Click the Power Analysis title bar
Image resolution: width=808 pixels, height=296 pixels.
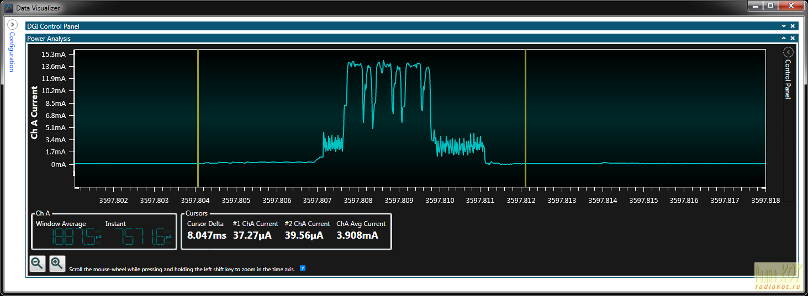411,38
